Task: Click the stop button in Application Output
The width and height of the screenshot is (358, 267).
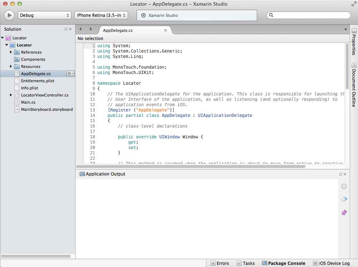Action: point(344,186)
